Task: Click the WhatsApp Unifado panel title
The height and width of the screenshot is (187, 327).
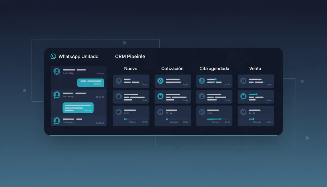Action: (x=78, y=57)
